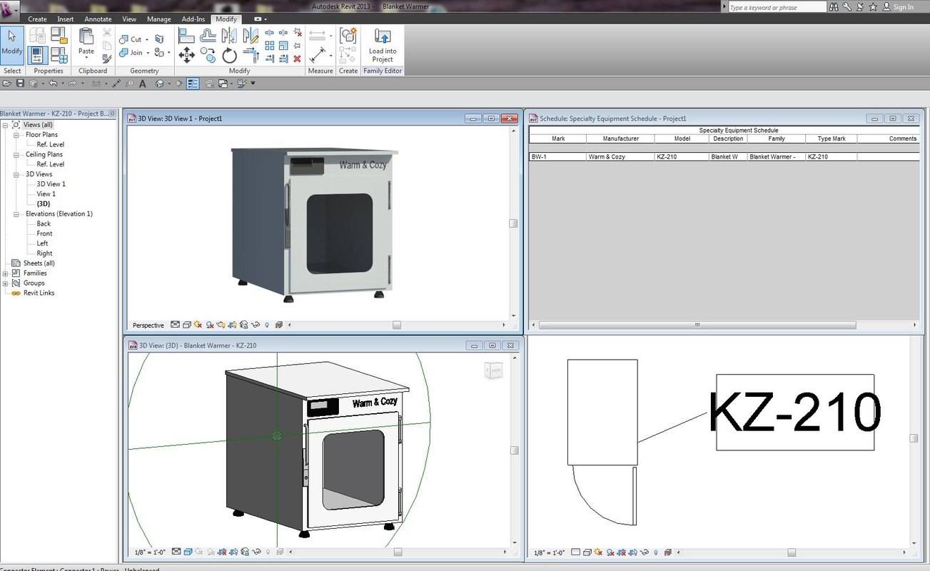The width and height of the screenshot is (930, 571).
Task: Activate the Rotate tool
Action: click(228, 55)
